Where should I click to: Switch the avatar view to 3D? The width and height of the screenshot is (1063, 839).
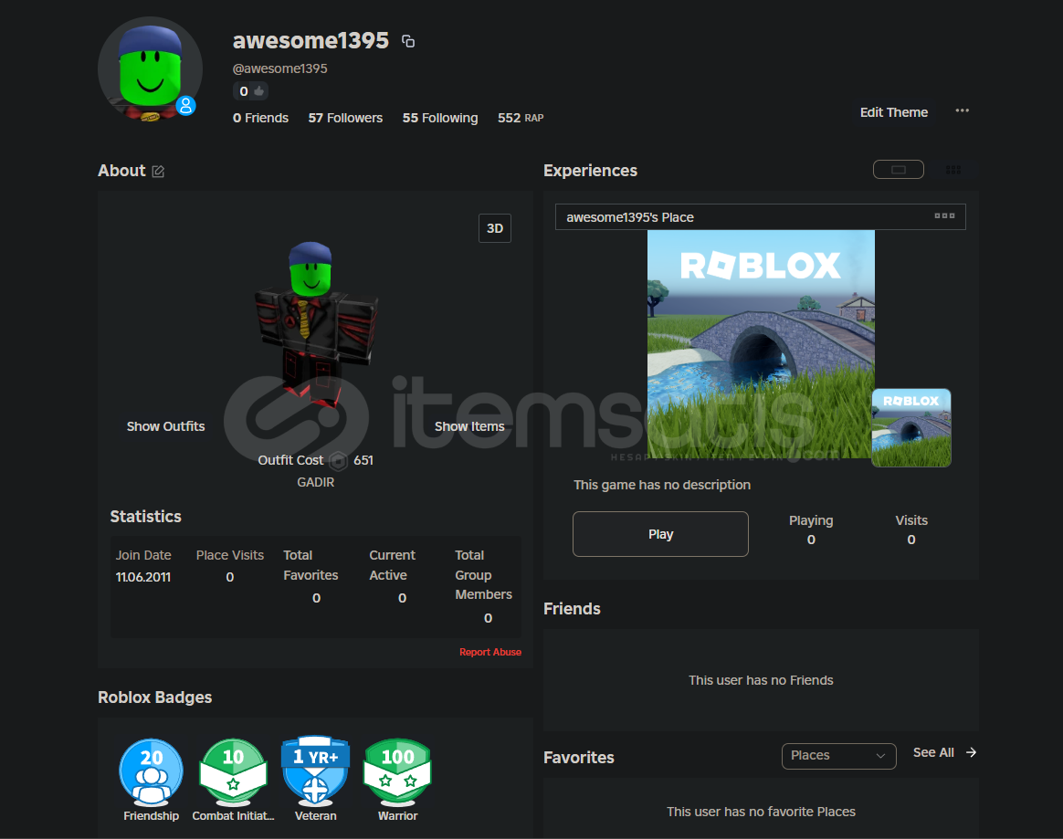[x=495, y=228]
